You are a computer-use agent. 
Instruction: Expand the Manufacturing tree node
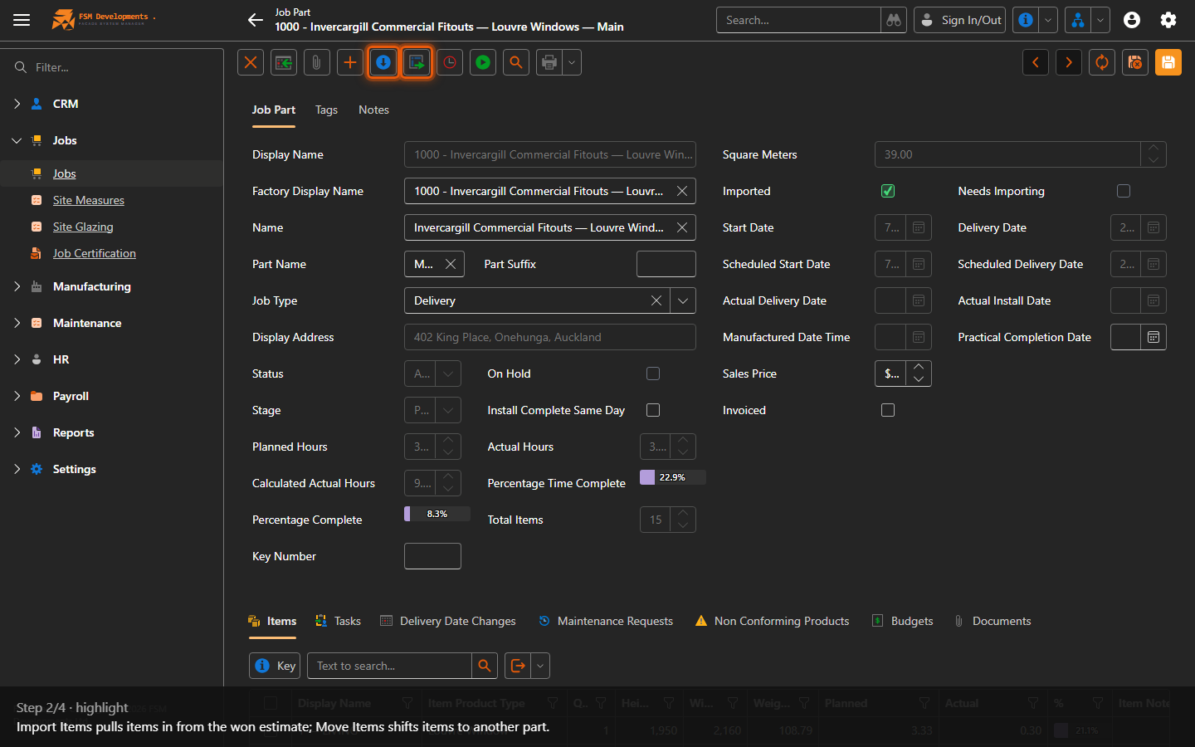point(17,286)
